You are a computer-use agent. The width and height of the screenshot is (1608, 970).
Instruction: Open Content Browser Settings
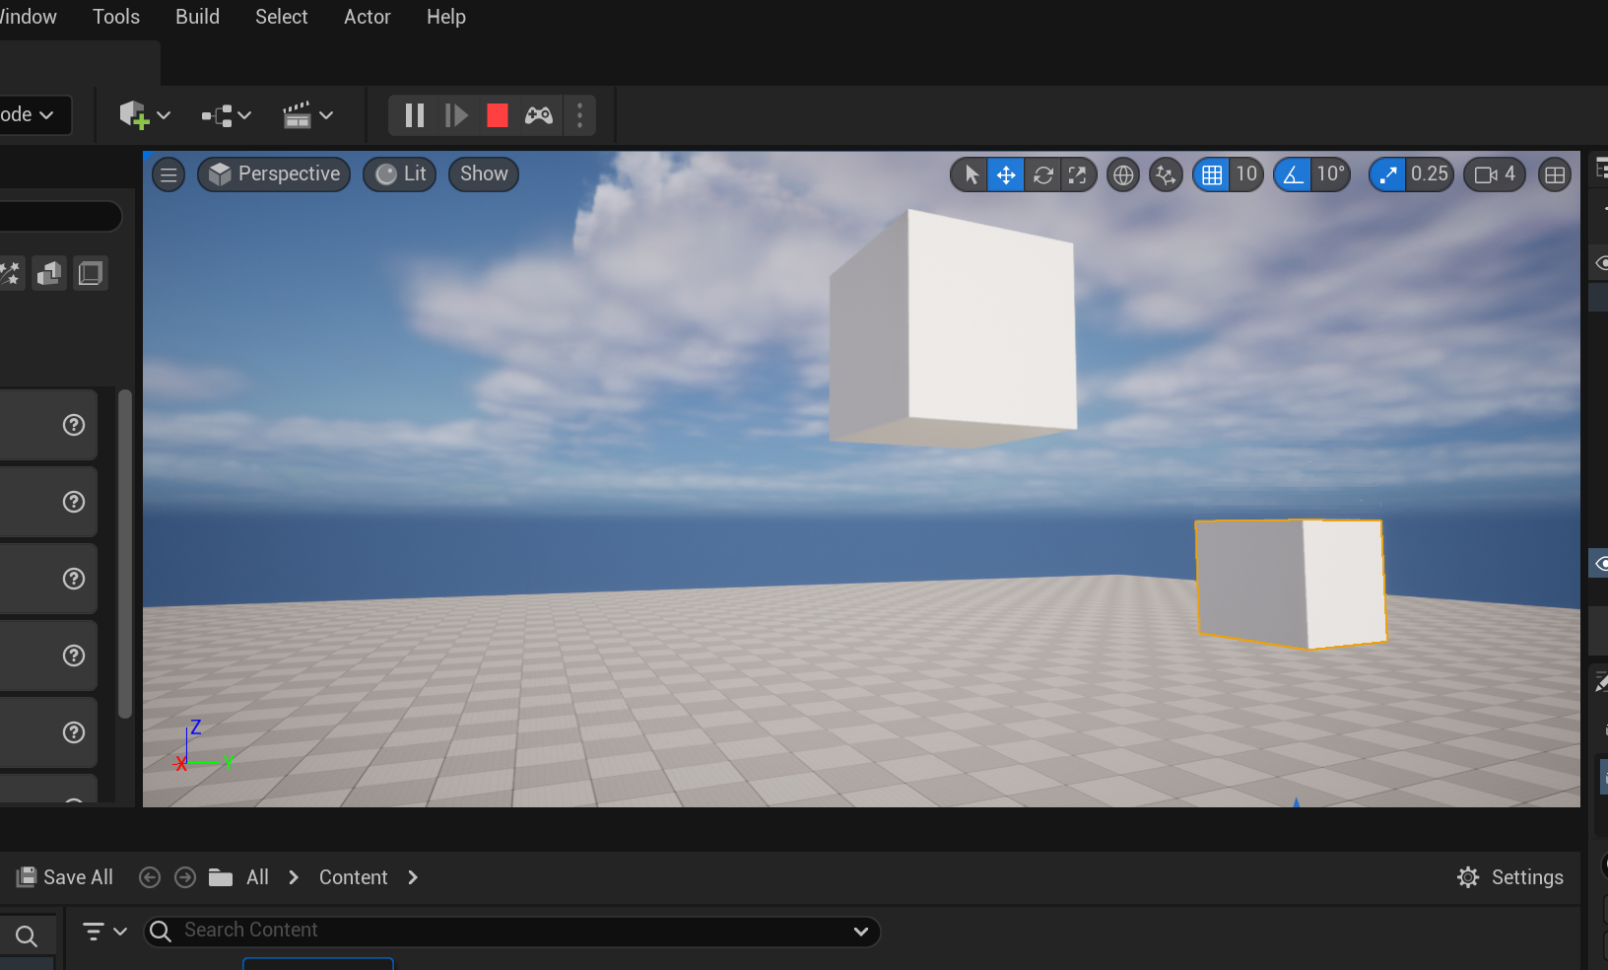(x=1510, y=877)
